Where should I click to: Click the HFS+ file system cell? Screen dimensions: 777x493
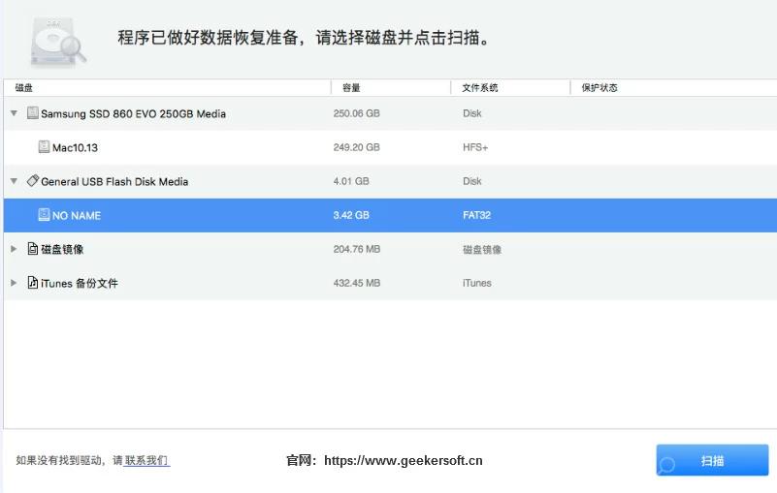[x=475, y=147]
